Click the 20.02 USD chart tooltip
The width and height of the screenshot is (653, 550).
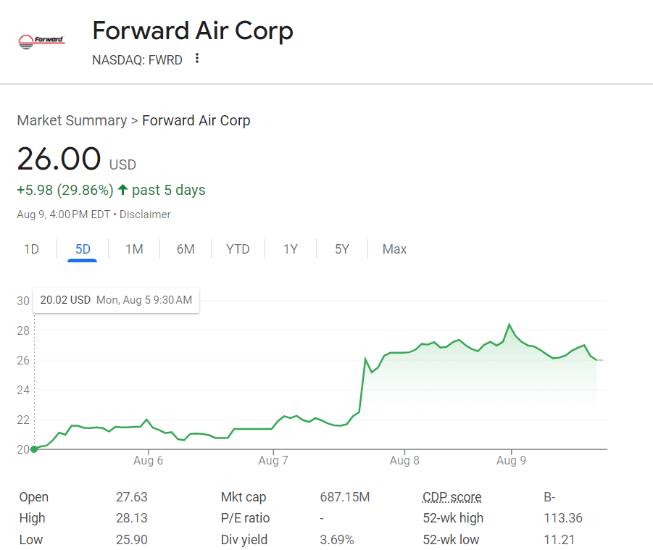(x=116, y=300)
